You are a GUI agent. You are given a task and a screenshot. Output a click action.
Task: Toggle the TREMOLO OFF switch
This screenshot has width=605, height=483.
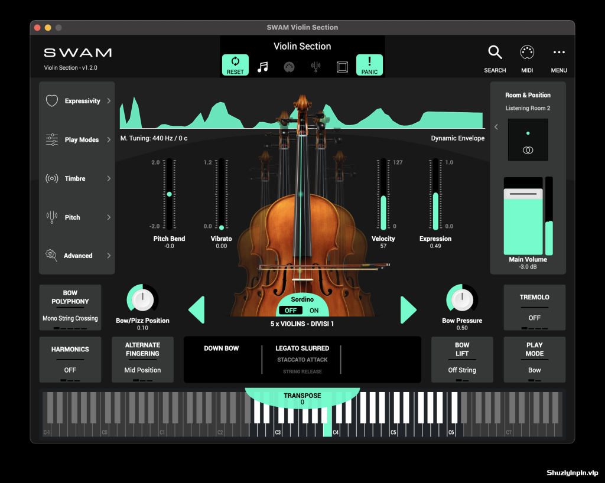534,308
